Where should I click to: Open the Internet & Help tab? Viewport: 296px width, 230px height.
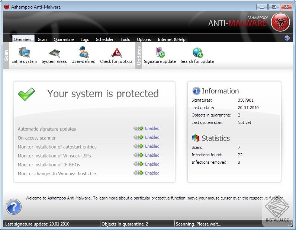171,39
